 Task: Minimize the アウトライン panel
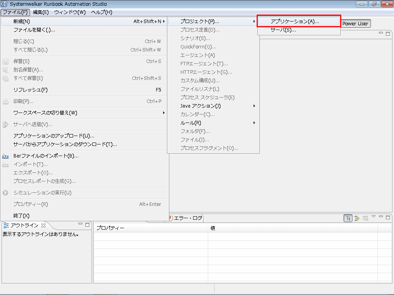[x=80, y=224]
